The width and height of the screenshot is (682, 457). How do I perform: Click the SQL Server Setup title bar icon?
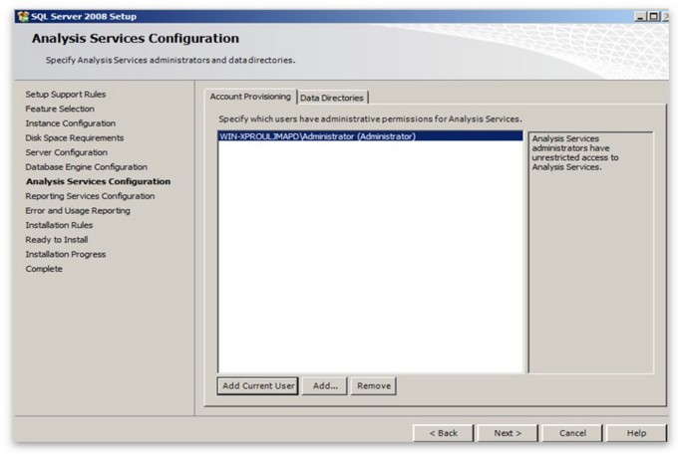[23, 17]
